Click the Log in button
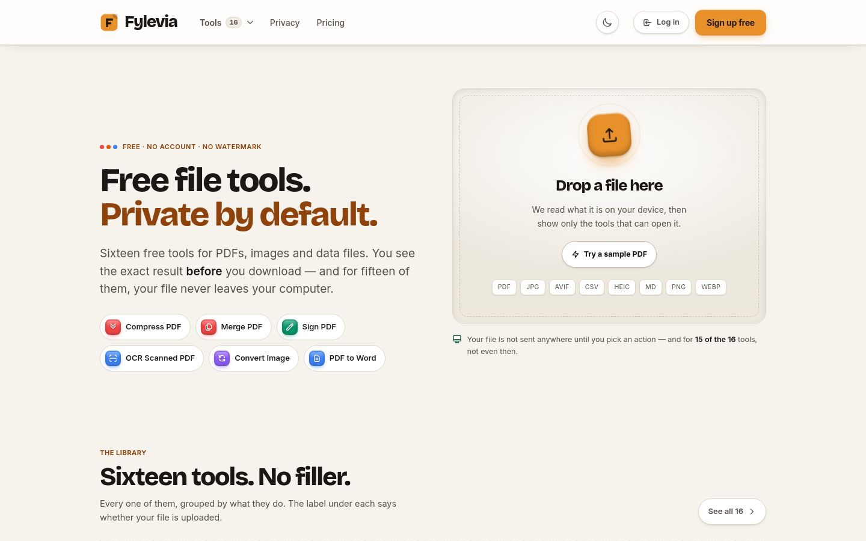The height and width of the screenshot is (541, 866). (661, 22)
